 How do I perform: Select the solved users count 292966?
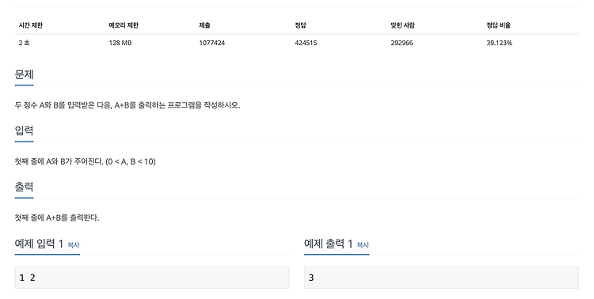click(x=402, y=43)
